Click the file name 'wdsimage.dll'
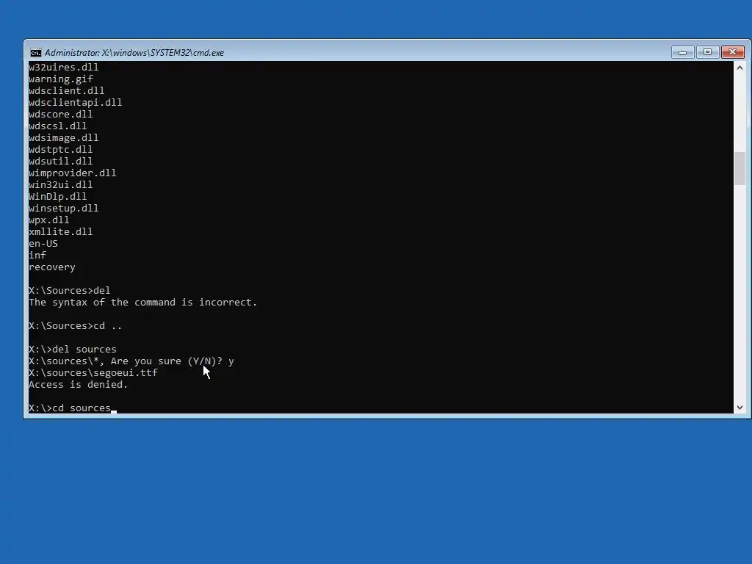752x564 pixels. tap(63, 137)
